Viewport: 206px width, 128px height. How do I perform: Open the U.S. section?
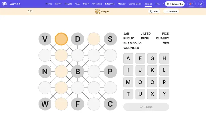pyautogui.click(x=78, y=4)
